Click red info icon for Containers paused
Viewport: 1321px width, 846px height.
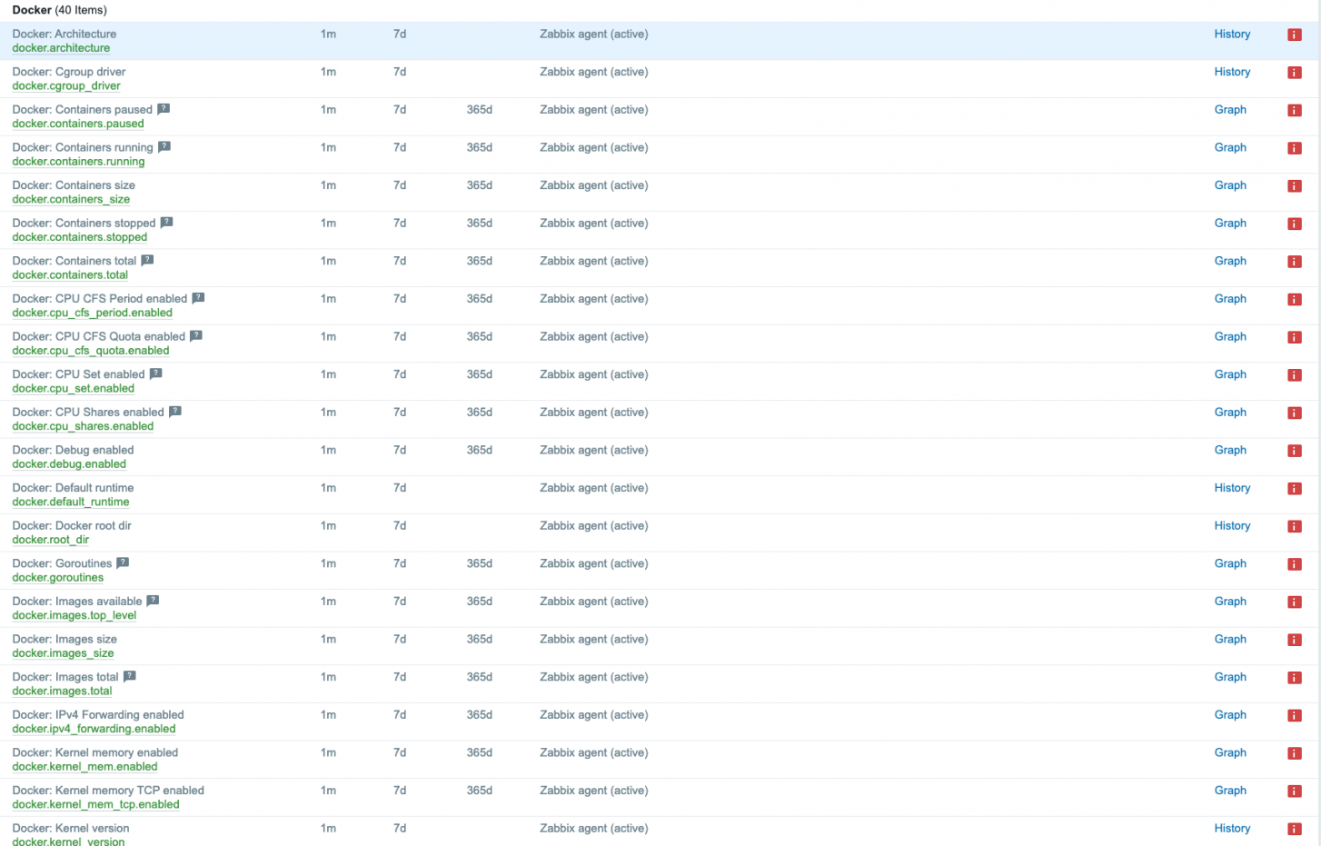tap(1295, 110)
